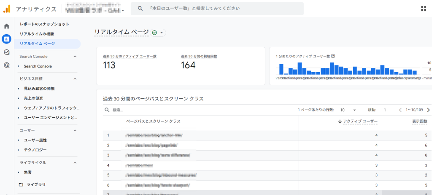Collapse the Search Console section

click(x=75, y=57)
